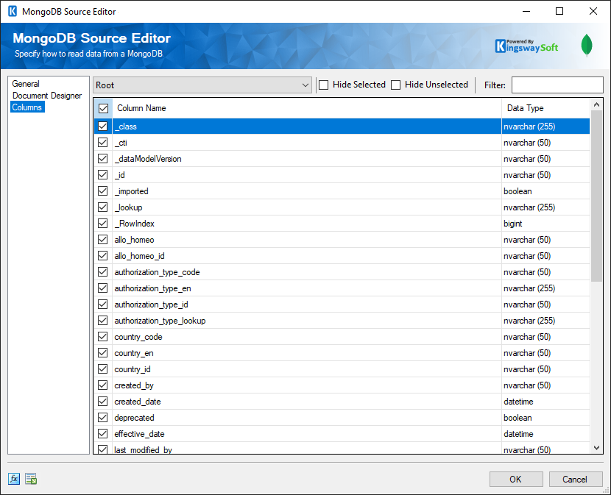Click the _imported boolean type cell
This screenshot has height=495, width=611.
tap(545, 191)
